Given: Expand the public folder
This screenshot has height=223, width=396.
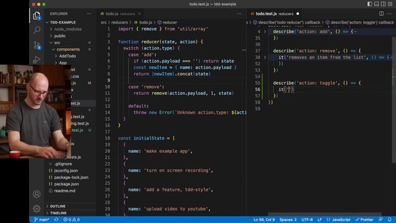Looking at the screenshot, I should [60, 36].
